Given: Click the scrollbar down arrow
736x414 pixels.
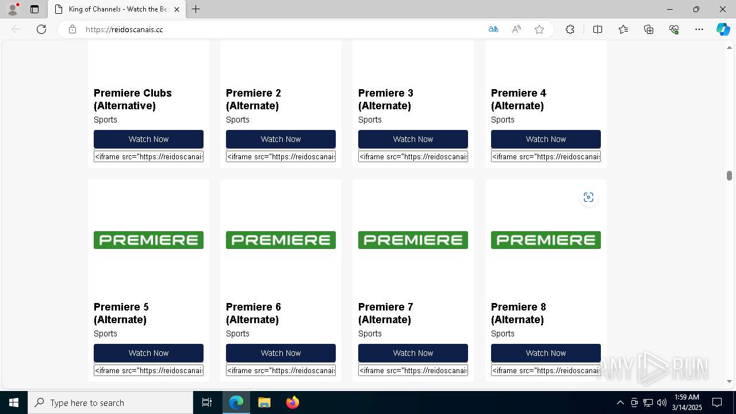Looking at the screenshot, I should tap(729, 381).
